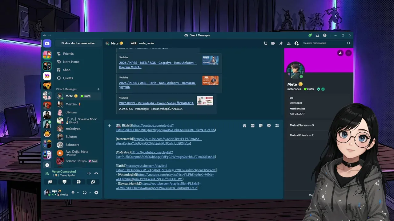Screen dimensions: 394x221
Task: Click the KMPS server tag on profile
Action: (x=309, y=89)
